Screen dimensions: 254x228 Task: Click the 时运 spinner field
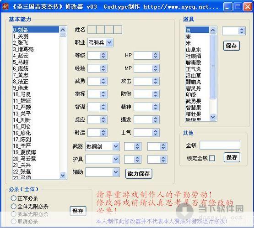pyautogui.click(x=97, y=133)
